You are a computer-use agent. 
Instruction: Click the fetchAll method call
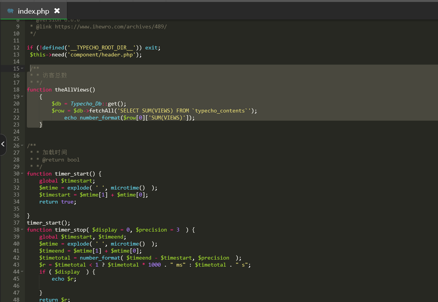101,111
